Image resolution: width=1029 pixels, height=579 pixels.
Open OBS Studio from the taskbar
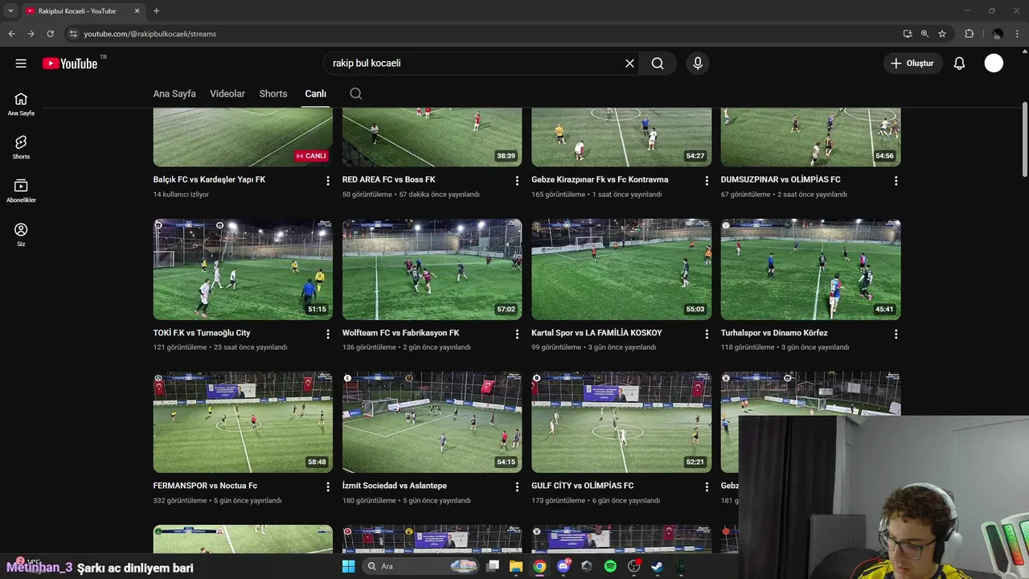point(633,566)
